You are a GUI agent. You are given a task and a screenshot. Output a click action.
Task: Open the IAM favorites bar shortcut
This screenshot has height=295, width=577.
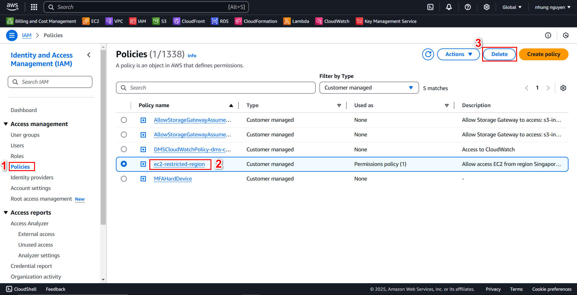pos(138,21)
